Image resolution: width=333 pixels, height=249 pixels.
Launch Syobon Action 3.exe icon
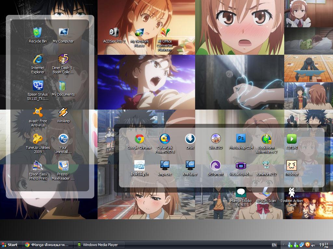292,197
